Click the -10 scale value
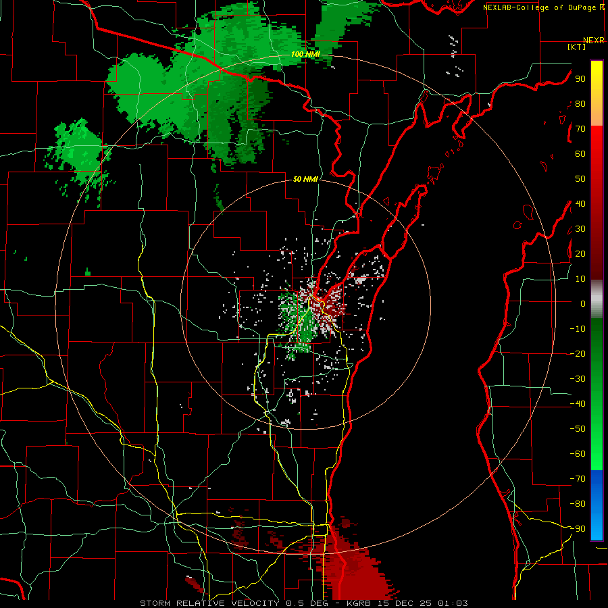 coord(578,329)
